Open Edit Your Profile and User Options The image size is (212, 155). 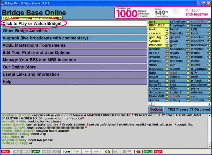[x=74, y=53]
